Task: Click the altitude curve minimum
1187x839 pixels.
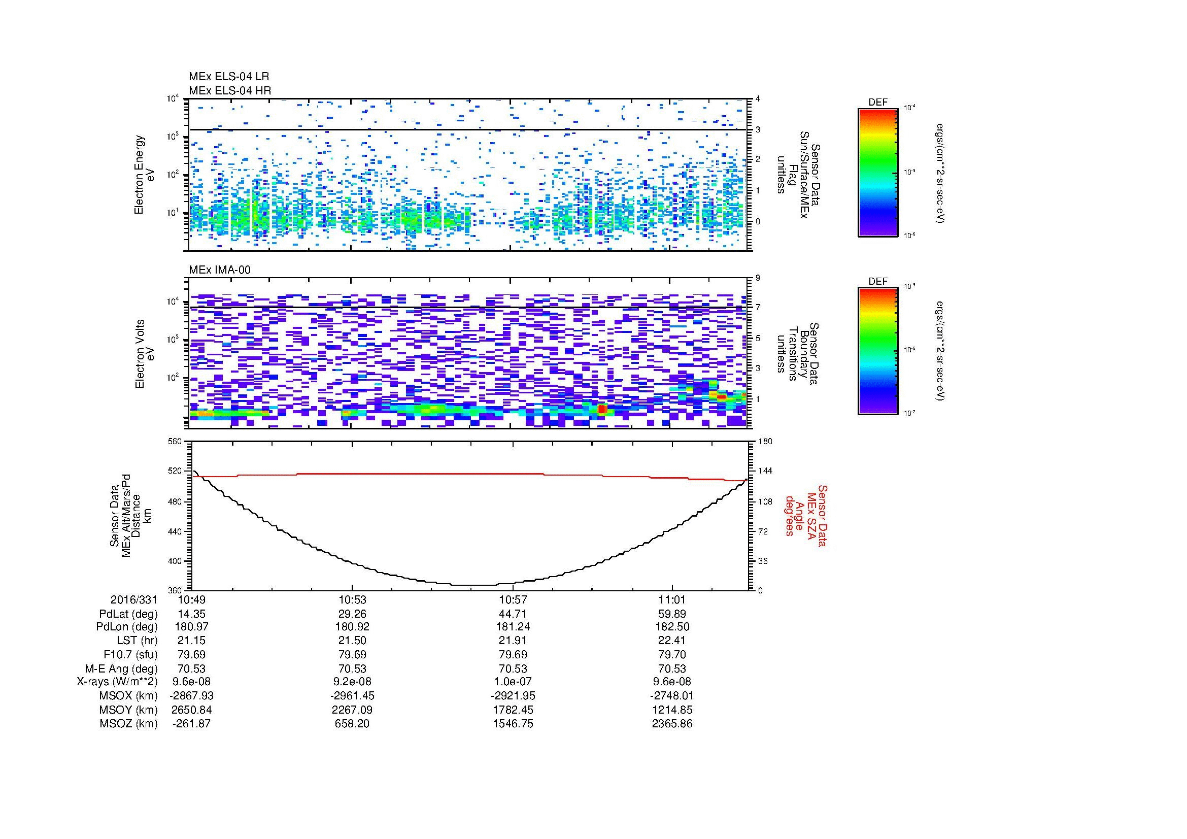Action: (473, 585)
